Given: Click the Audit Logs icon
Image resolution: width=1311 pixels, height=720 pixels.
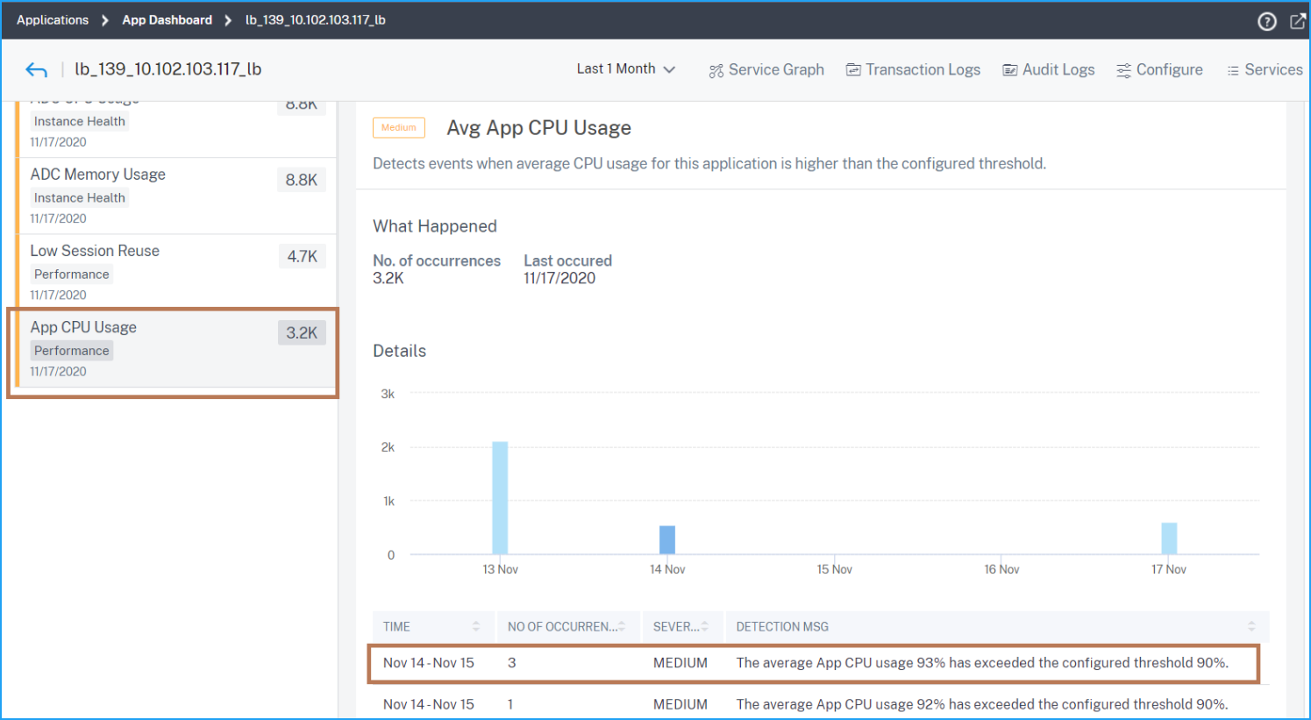Looking at the screenshot, I should (1010, 69).
